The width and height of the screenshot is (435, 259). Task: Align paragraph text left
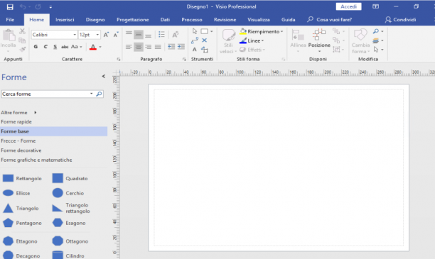point(129,47)
